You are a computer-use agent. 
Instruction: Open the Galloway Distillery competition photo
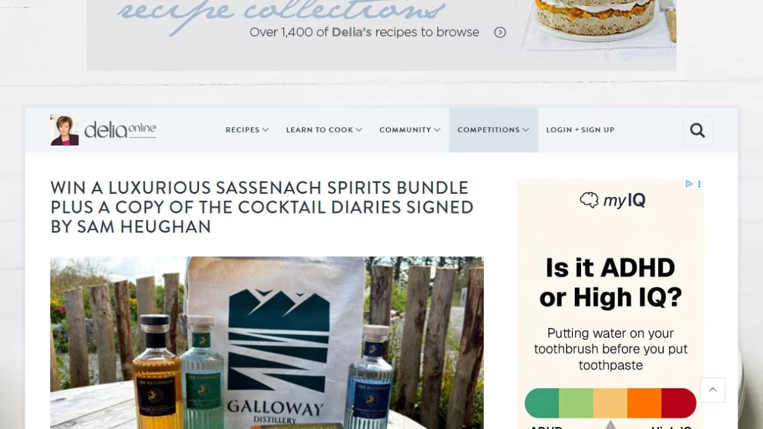pos(267,343)
